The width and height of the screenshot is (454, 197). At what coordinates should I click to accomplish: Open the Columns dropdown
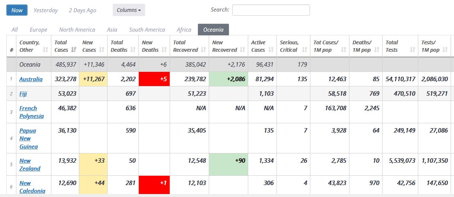tap(129, 10)
